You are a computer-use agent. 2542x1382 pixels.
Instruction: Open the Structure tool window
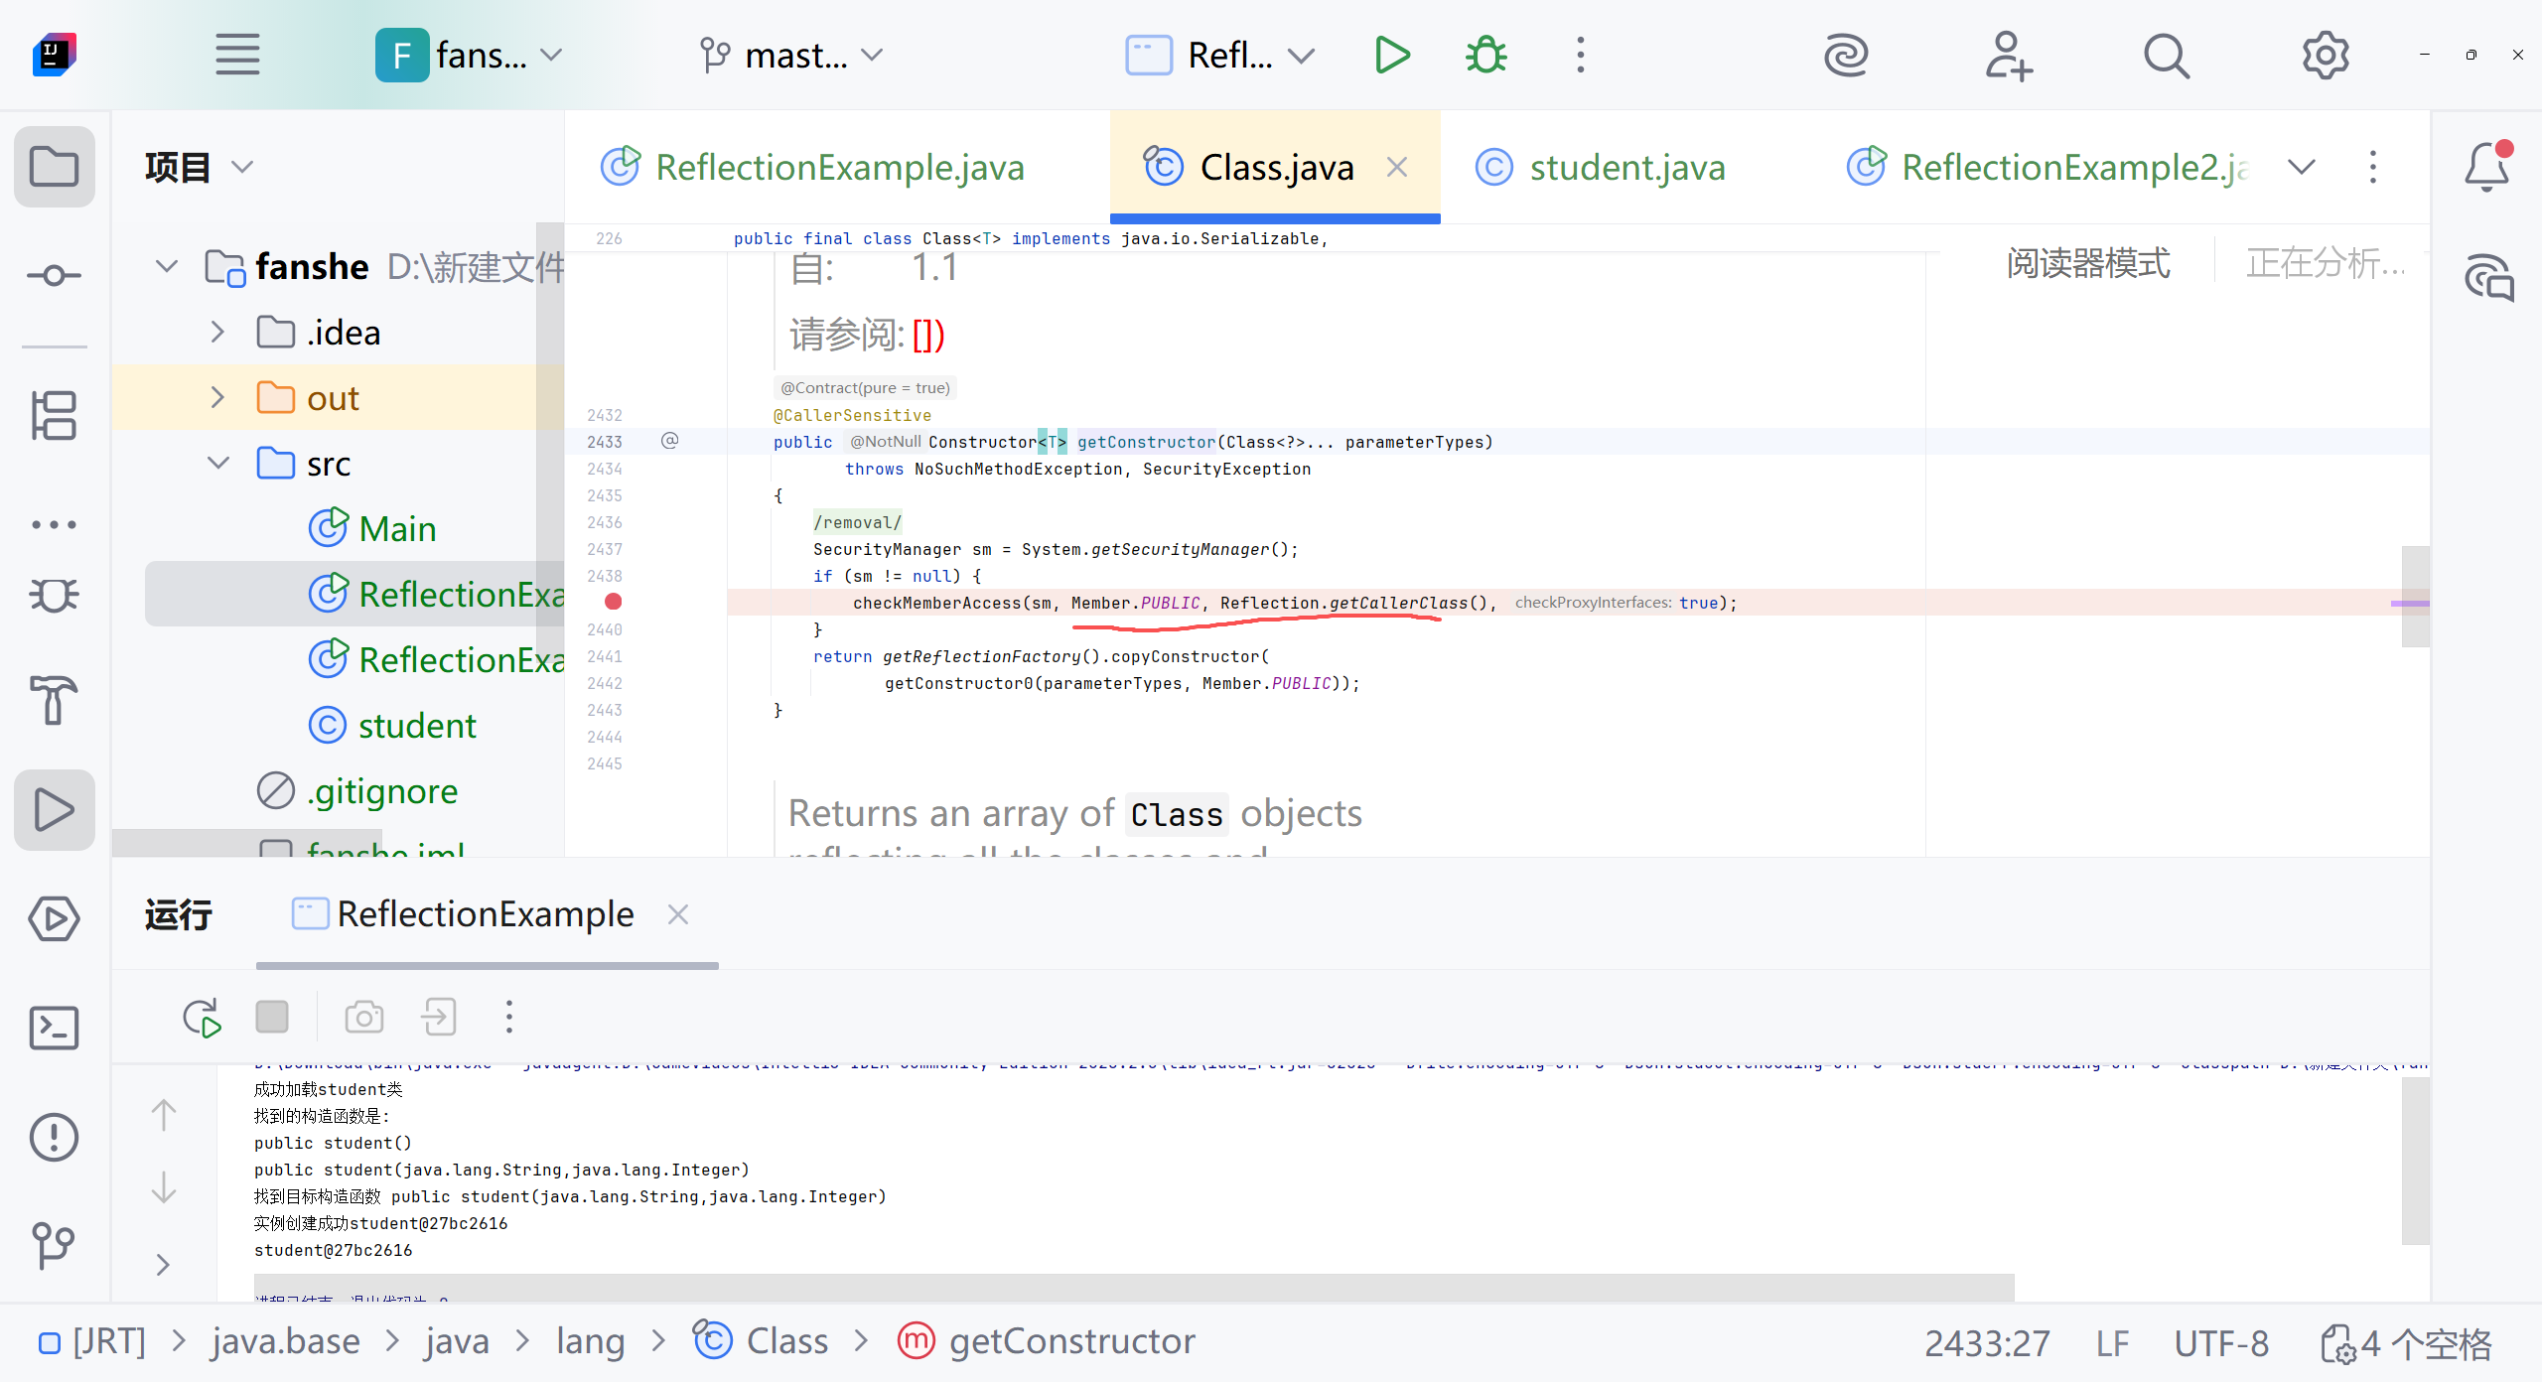[54, 415]
